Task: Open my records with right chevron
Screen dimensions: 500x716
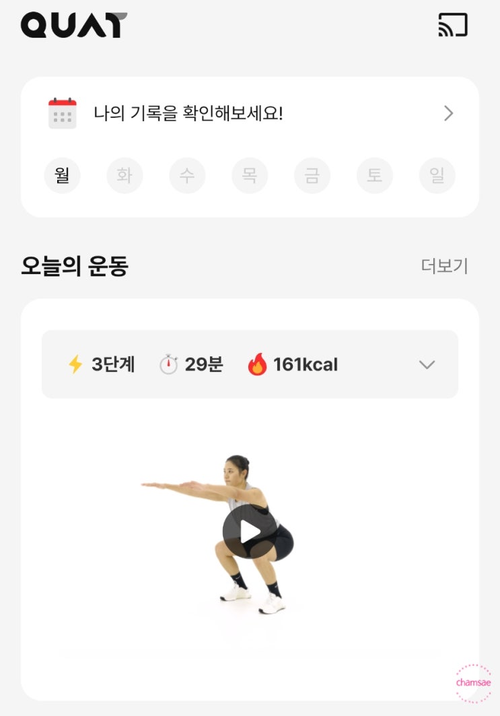Action: tap(449, 113)
